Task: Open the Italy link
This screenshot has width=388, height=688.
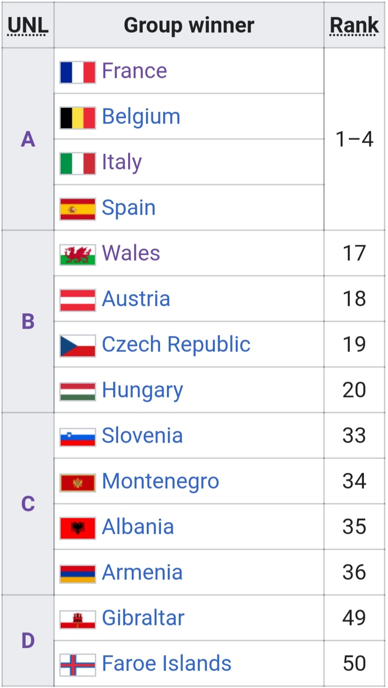Action: pos(122,162)
